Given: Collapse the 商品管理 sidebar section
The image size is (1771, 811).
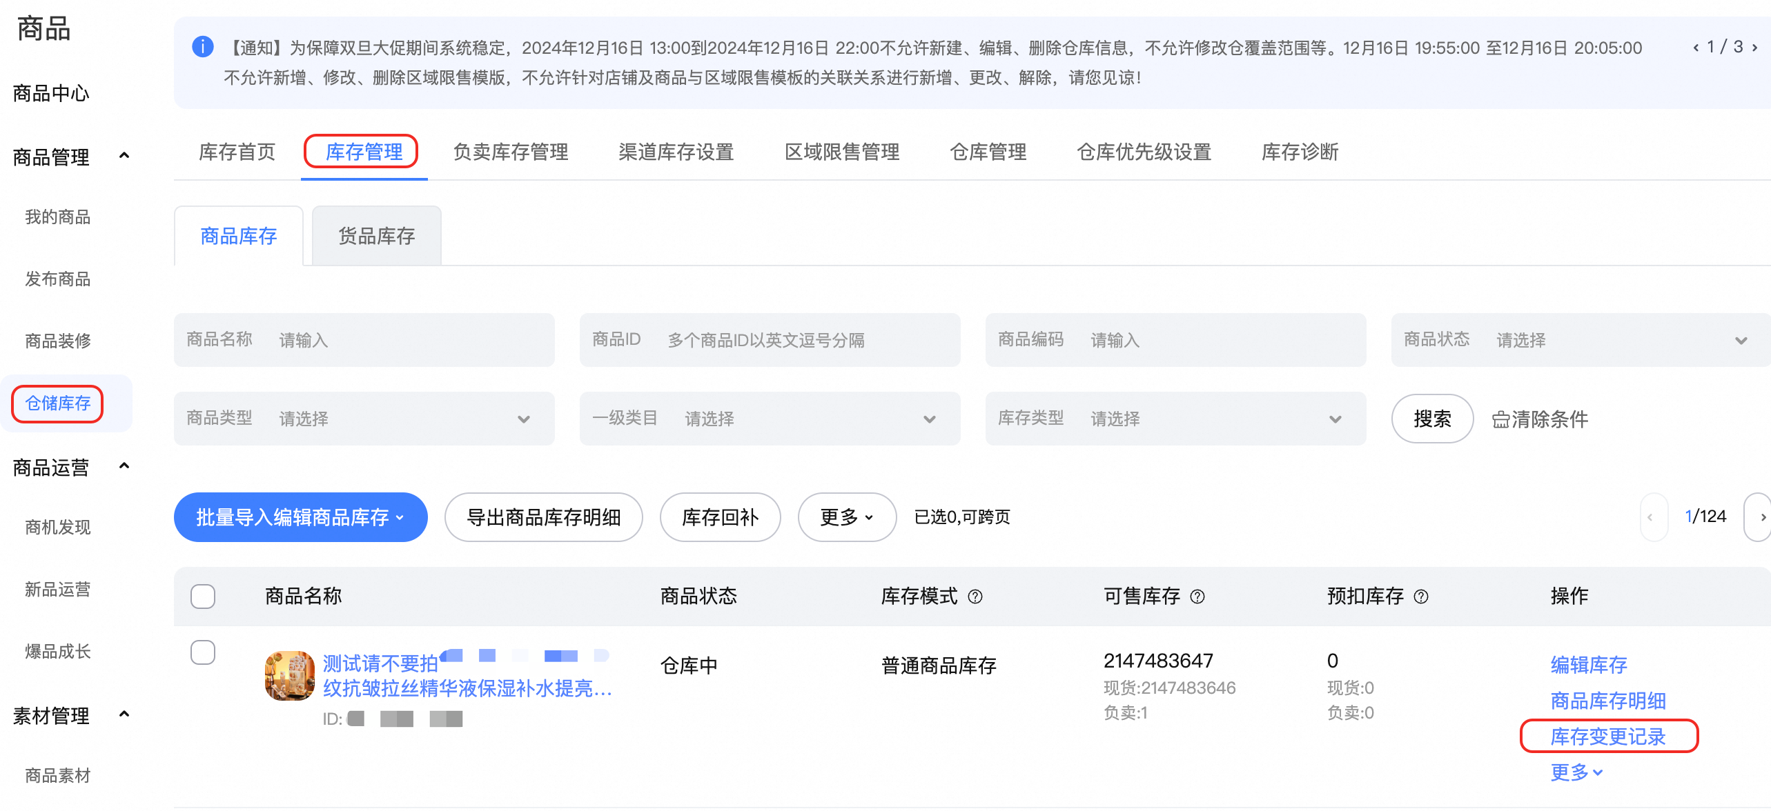Looking at the screenshot, I should 124,156.
